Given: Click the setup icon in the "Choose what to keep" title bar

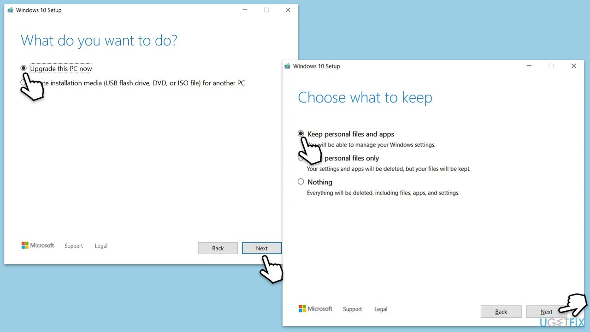Looking at the screenshot, I should [x=288, y=66].
